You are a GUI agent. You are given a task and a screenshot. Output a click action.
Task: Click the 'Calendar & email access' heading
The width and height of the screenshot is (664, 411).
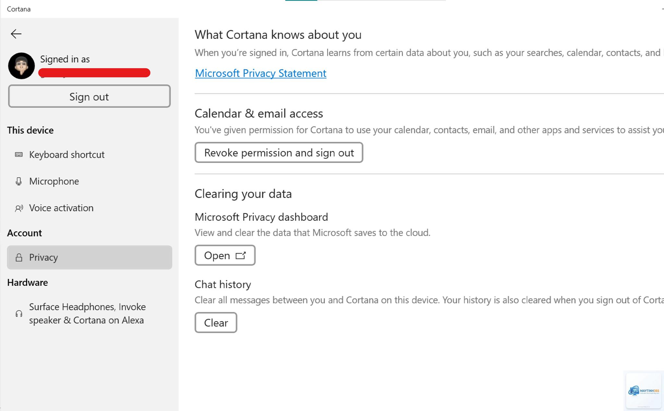point(259,113)
